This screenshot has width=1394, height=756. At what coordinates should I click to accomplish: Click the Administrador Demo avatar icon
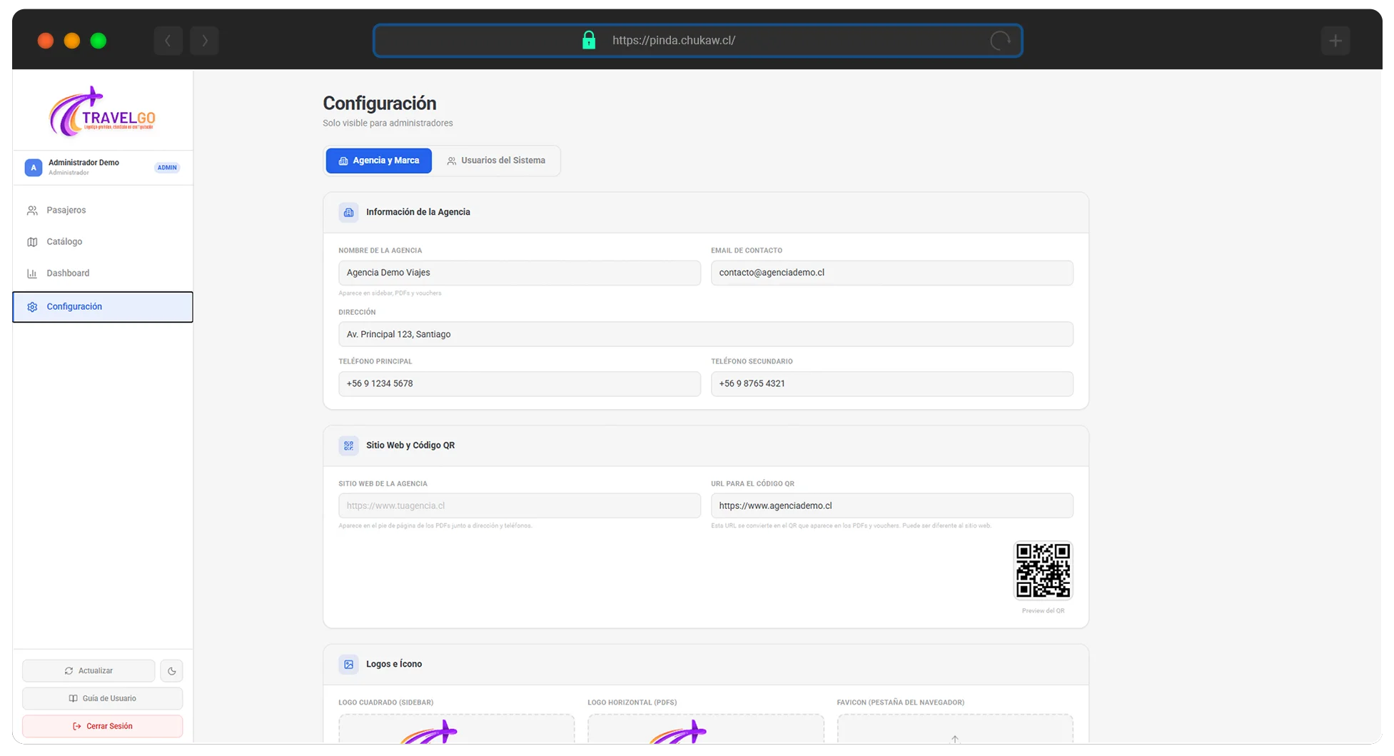point(33,168)
